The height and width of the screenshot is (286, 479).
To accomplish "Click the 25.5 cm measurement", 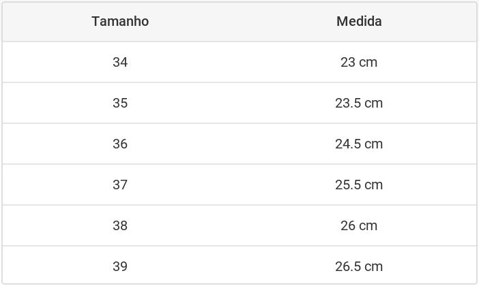I will [x=359, y=185].
